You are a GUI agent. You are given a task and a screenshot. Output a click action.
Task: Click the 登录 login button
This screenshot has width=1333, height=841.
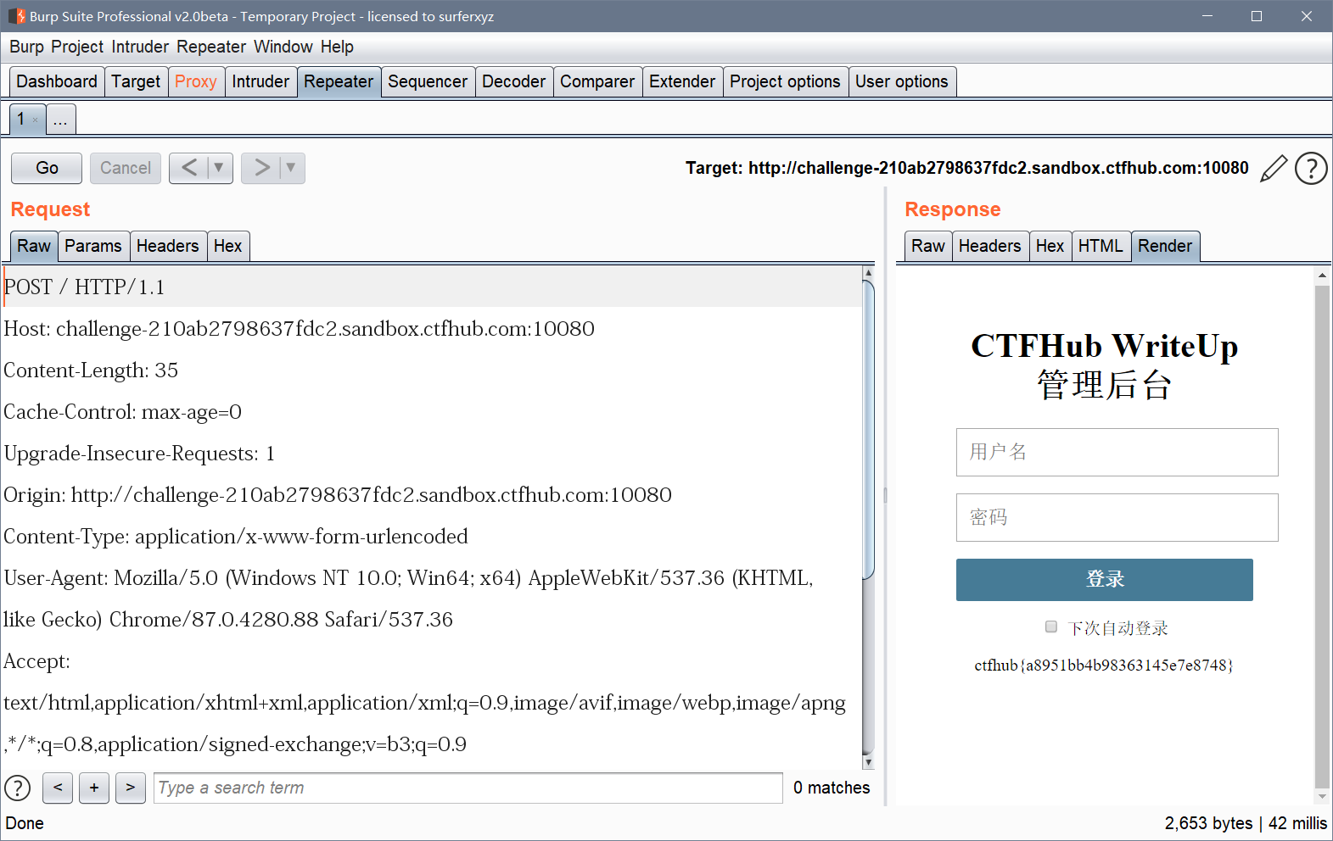coord(1105,580)
